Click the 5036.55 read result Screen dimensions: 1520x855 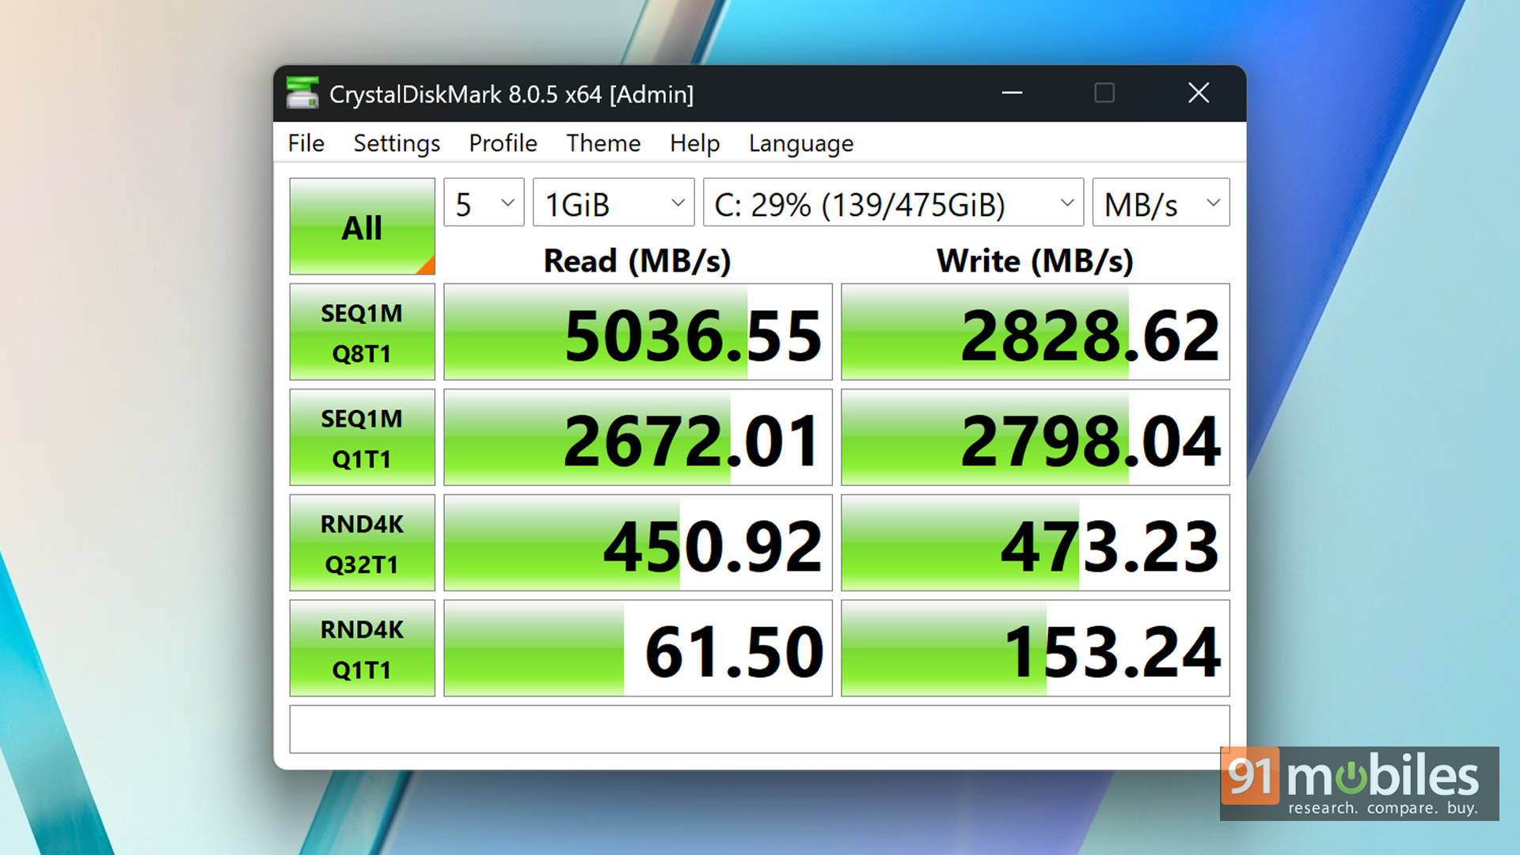point(638,332)
